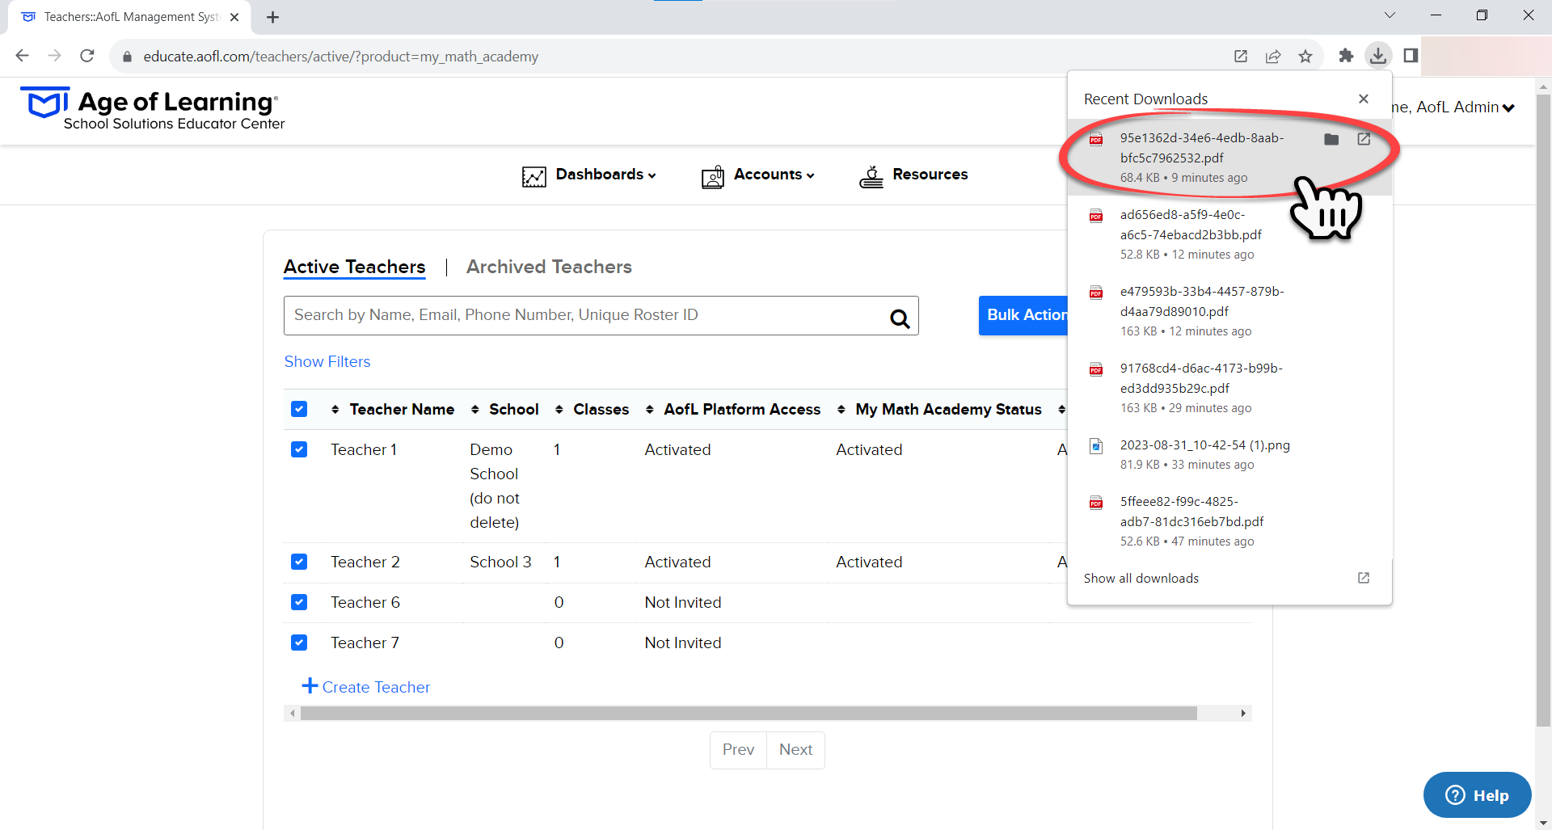This screenshot has height=830, width=1552.
Task: Open the Help button
Action: [1477, 795]
